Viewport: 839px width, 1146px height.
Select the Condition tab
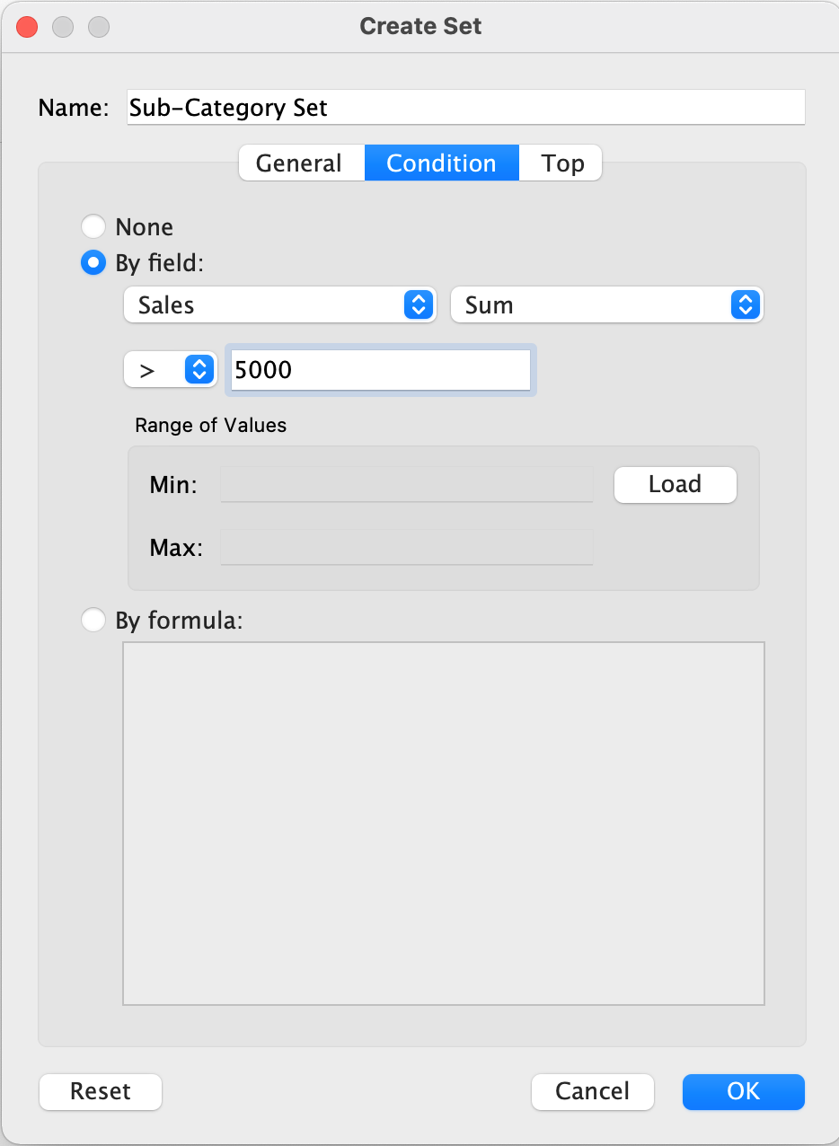pyautogui.click(x=441, y=163)
